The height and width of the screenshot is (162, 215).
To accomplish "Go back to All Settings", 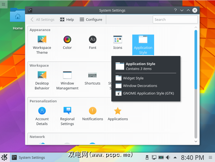I will tap(42, 20).
